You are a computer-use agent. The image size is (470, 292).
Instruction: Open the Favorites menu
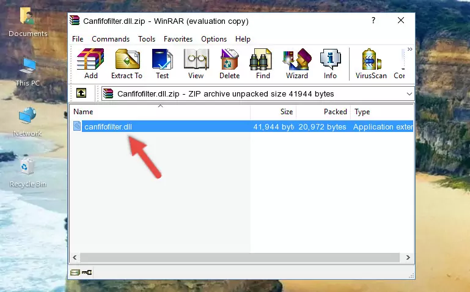[x=178, y=39]
